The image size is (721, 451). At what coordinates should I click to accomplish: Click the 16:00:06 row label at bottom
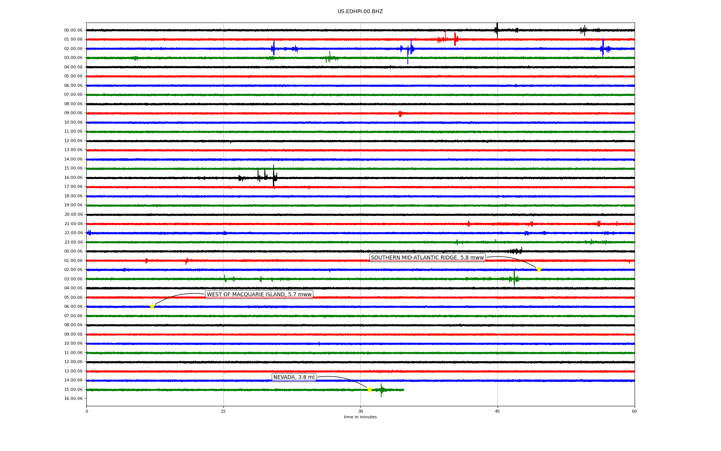coord(73,399)
